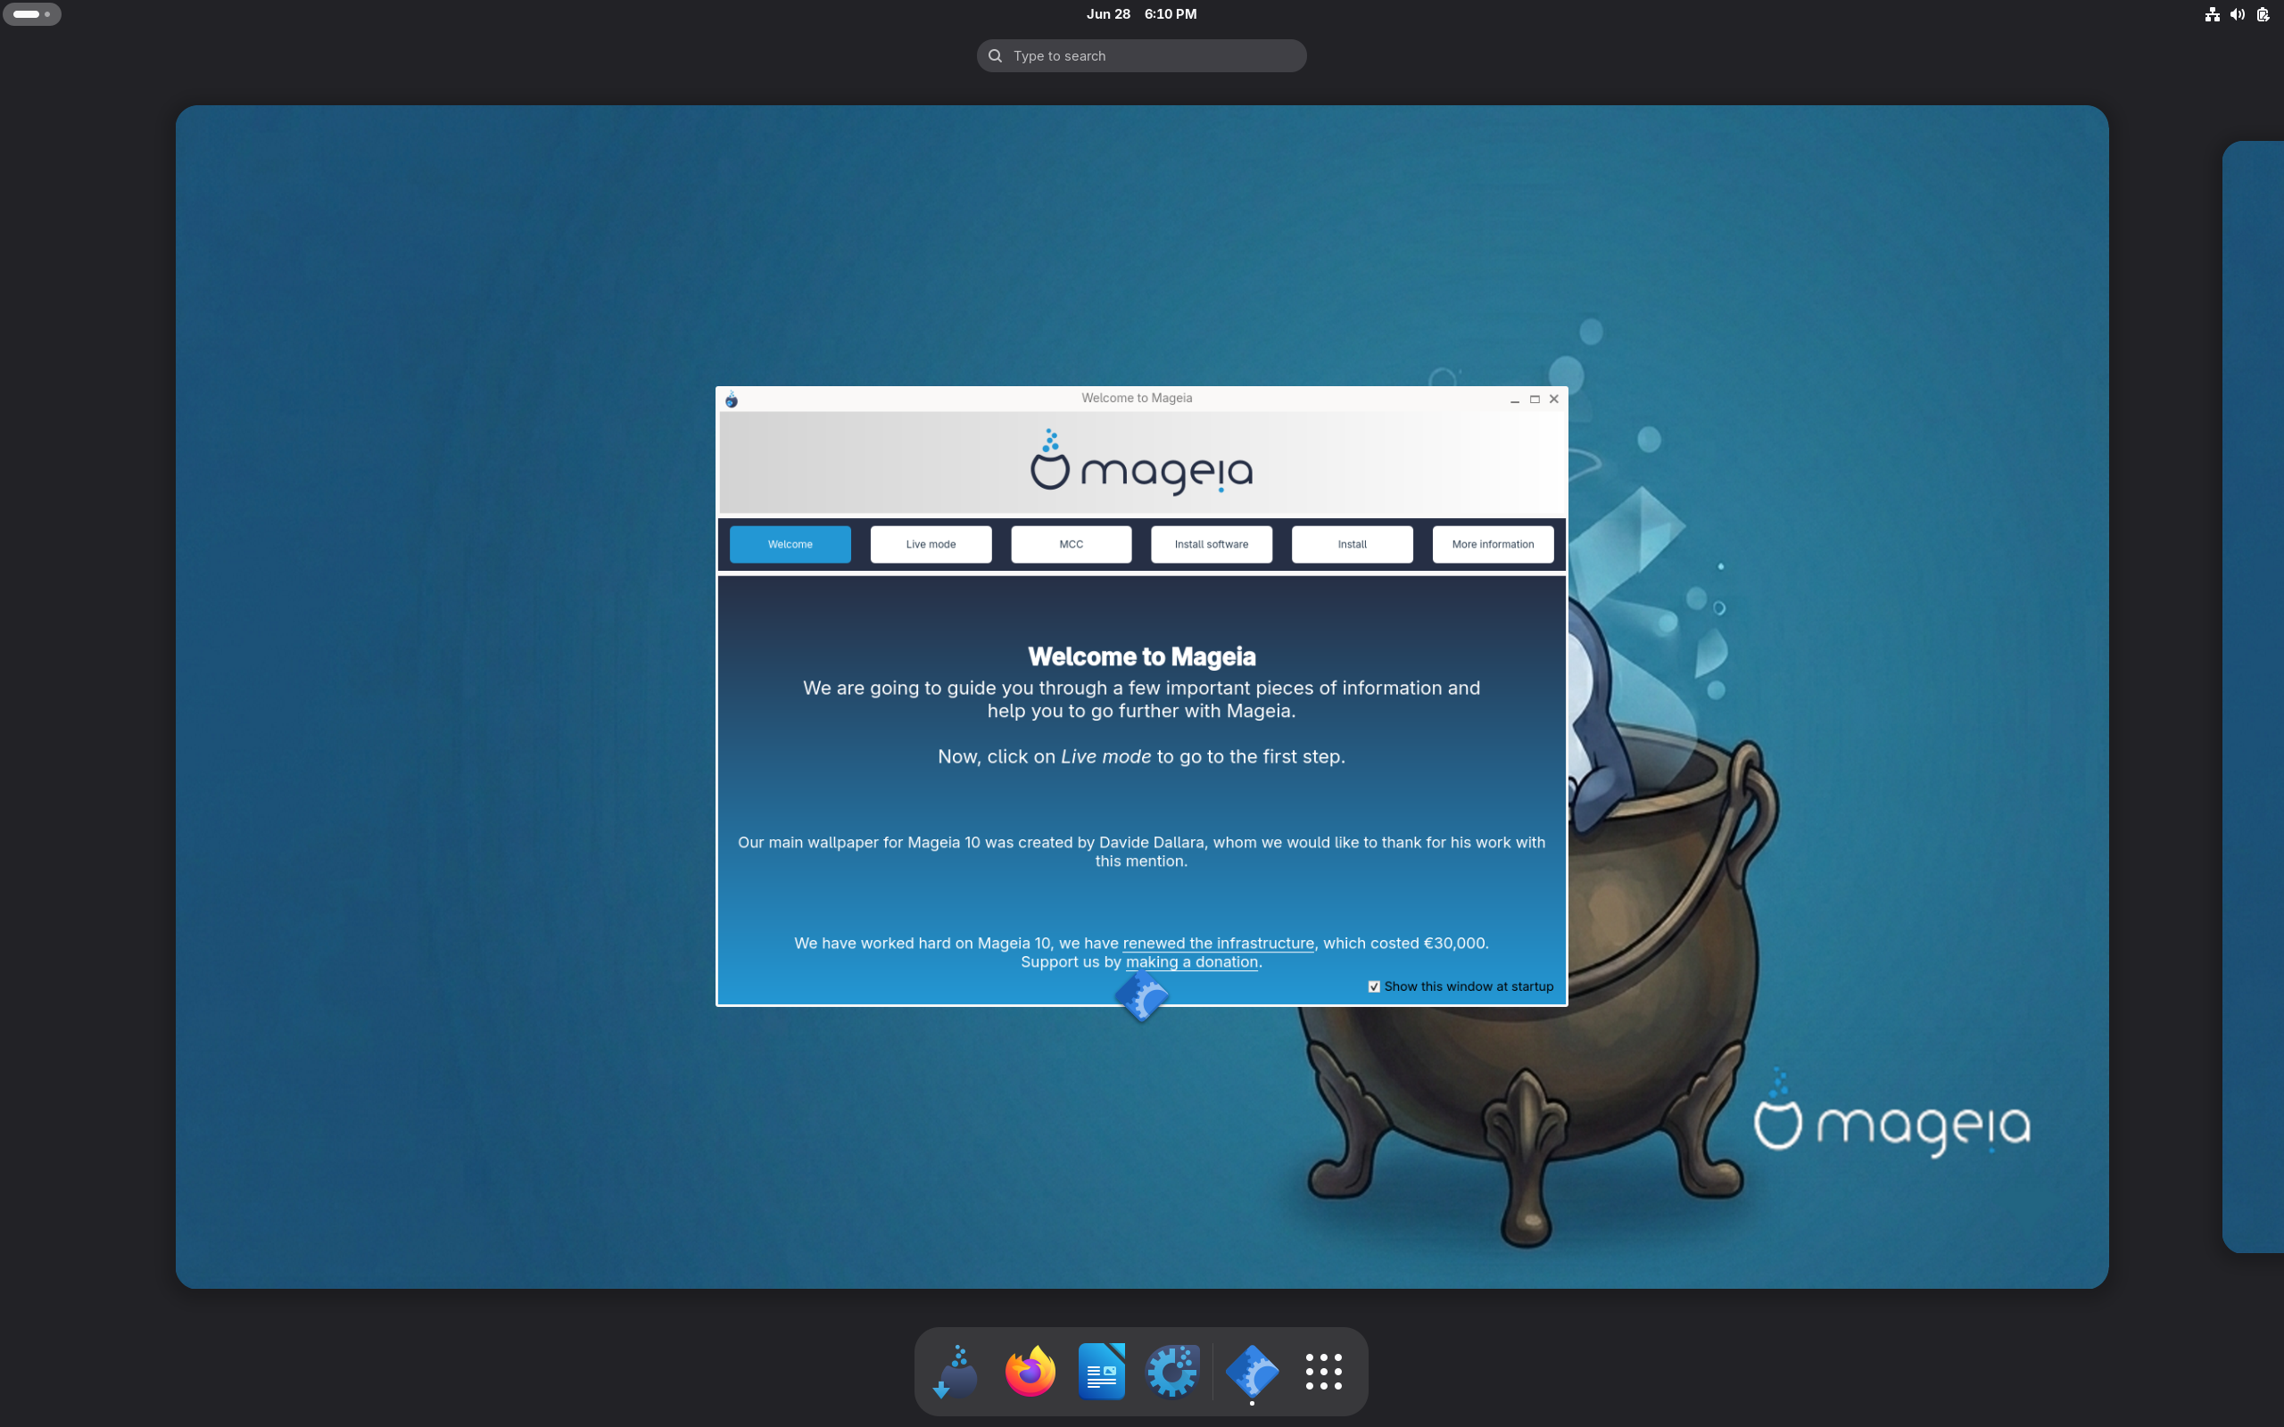This screenshot has height=1427, width=2284.
Task: Go to the Install software tab
Action: point(1212,545)
